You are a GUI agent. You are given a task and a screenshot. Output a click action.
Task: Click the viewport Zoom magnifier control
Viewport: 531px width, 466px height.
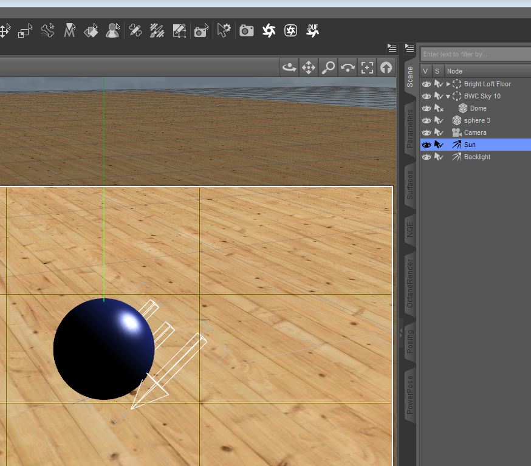click(x=328, y=67)
